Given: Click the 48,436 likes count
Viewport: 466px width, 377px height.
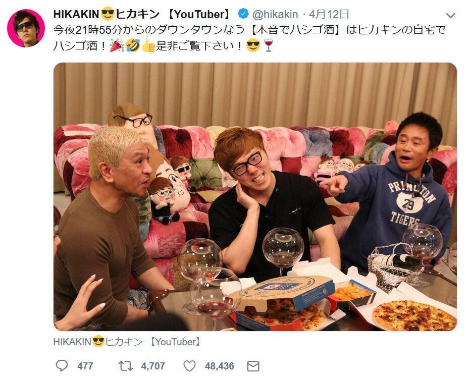Looking at the screenshot, I should tap(219, 366).
